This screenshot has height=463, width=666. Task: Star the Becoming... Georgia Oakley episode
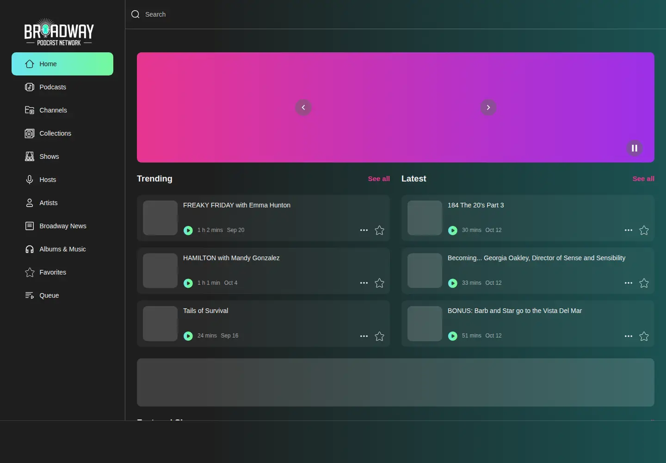click(x=644, y=283)
